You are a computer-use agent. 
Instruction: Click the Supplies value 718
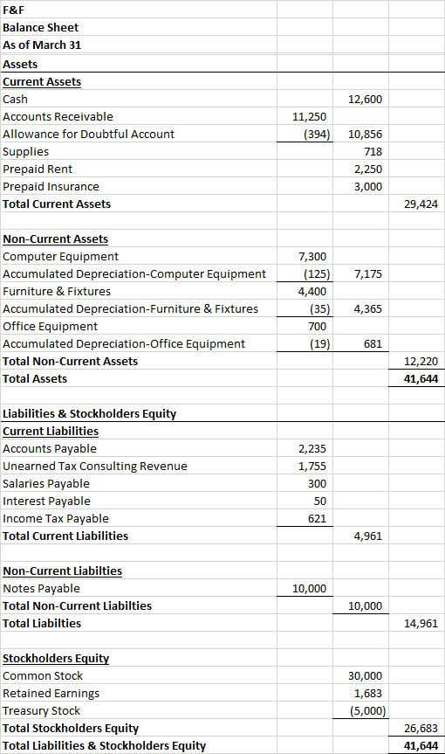[373, 152]
